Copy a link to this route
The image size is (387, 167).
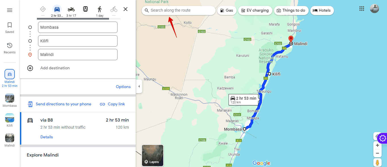tap(112, 104)
